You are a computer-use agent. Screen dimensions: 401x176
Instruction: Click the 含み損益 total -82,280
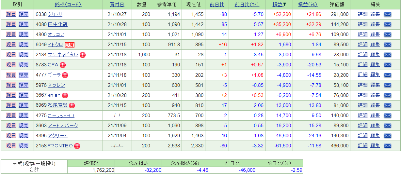[x=152, y=170]
